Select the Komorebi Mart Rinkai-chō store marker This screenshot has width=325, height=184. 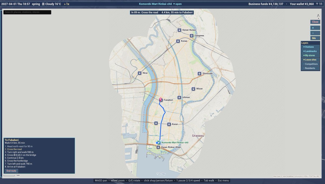pyautogui.click(x=159, y=143)
